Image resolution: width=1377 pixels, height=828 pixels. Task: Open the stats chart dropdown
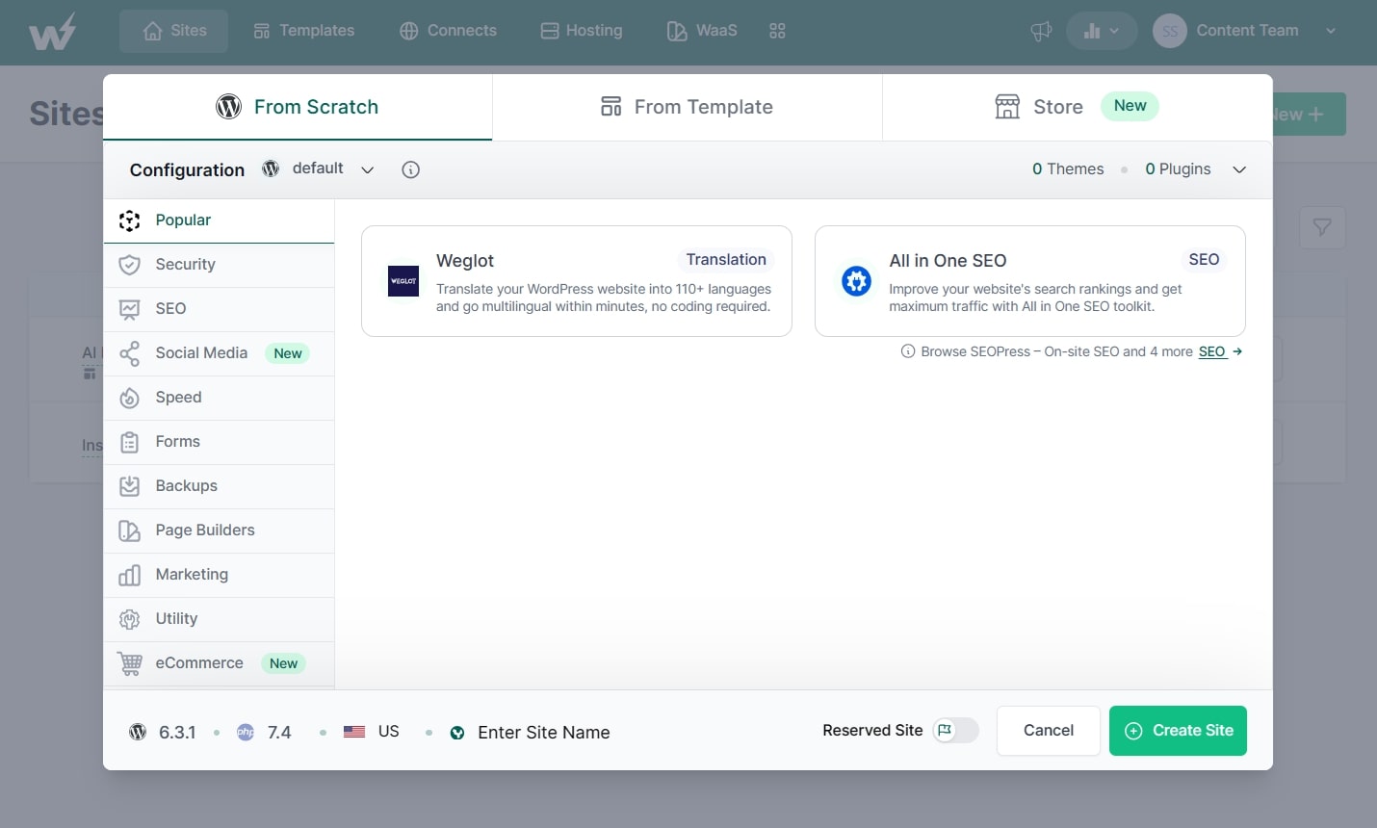tap(1102, 31)
